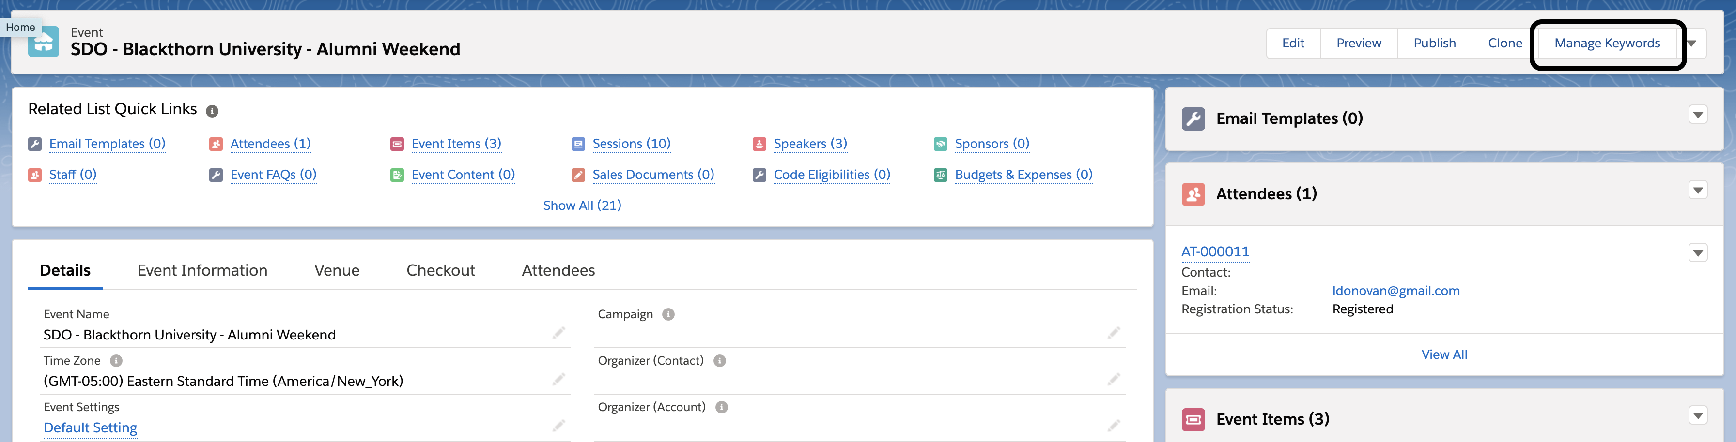Click the Event Content quick link icon
Viewport: 1736px width, 442px height.
pyautogui.click(x=397, y=175)
